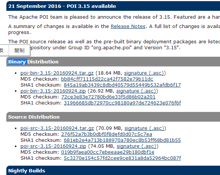Click the Source Distribution heading
Screen dimensions: 220x175
[34, 117]
